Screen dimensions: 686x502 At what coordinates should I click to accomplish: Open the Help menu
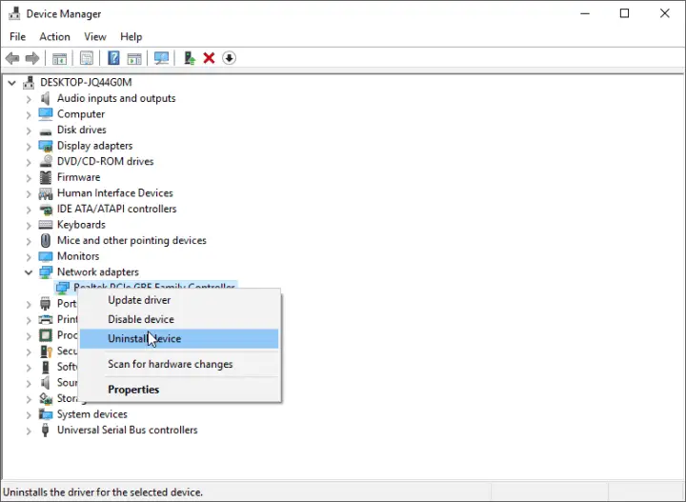point(131,37)
